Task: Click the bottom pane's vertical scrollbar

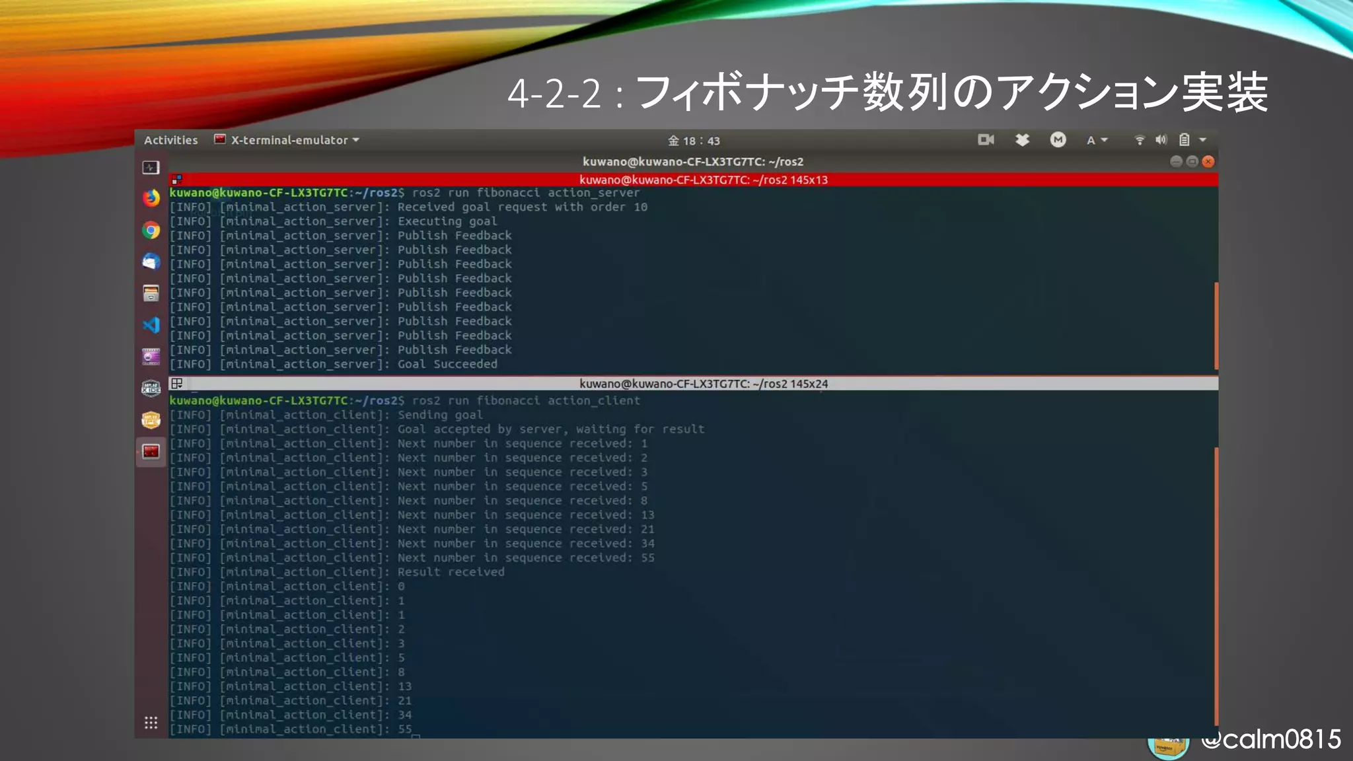Action: pos(1216,587)
